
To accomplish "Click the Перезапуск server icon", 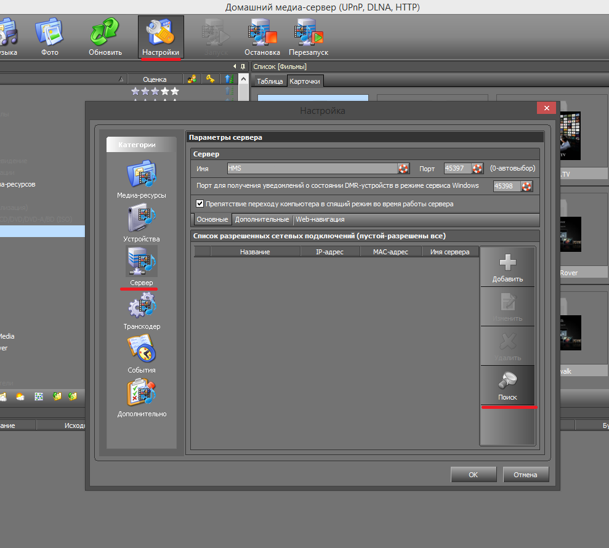I will 308,38.
